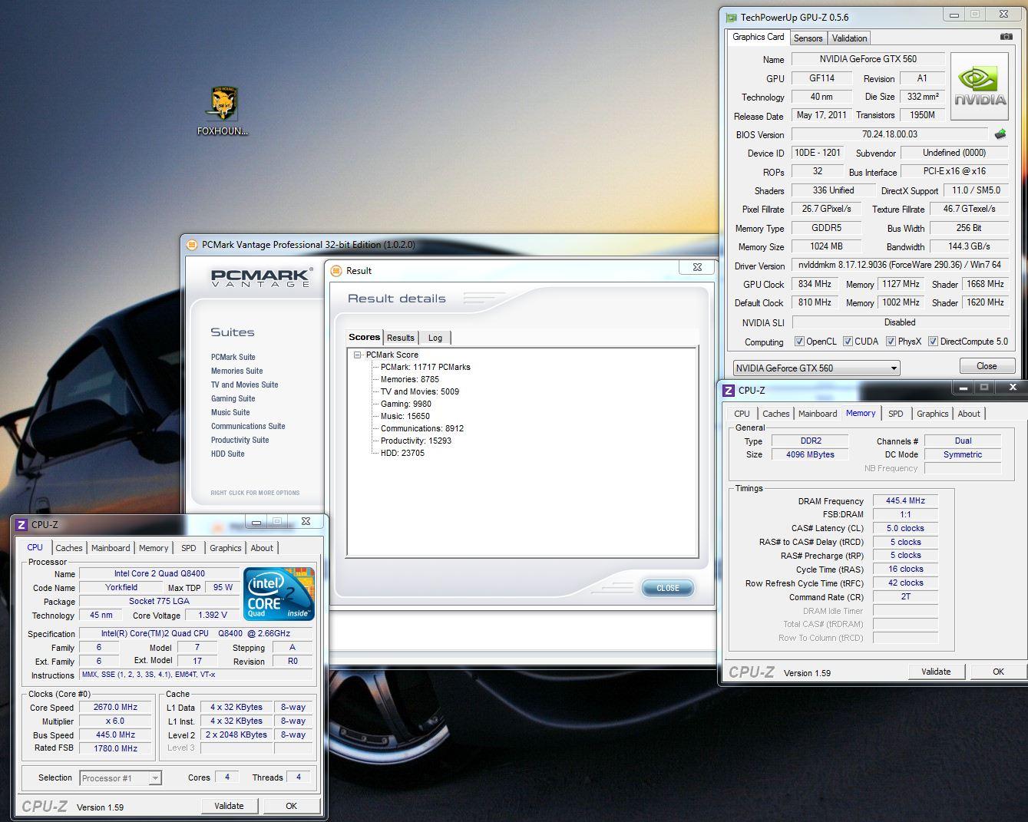The height and width of the screenshot is (822, 1028).
Task: Open Caches tab in lower-left CPU-Z window
Action: coord(69,548)
